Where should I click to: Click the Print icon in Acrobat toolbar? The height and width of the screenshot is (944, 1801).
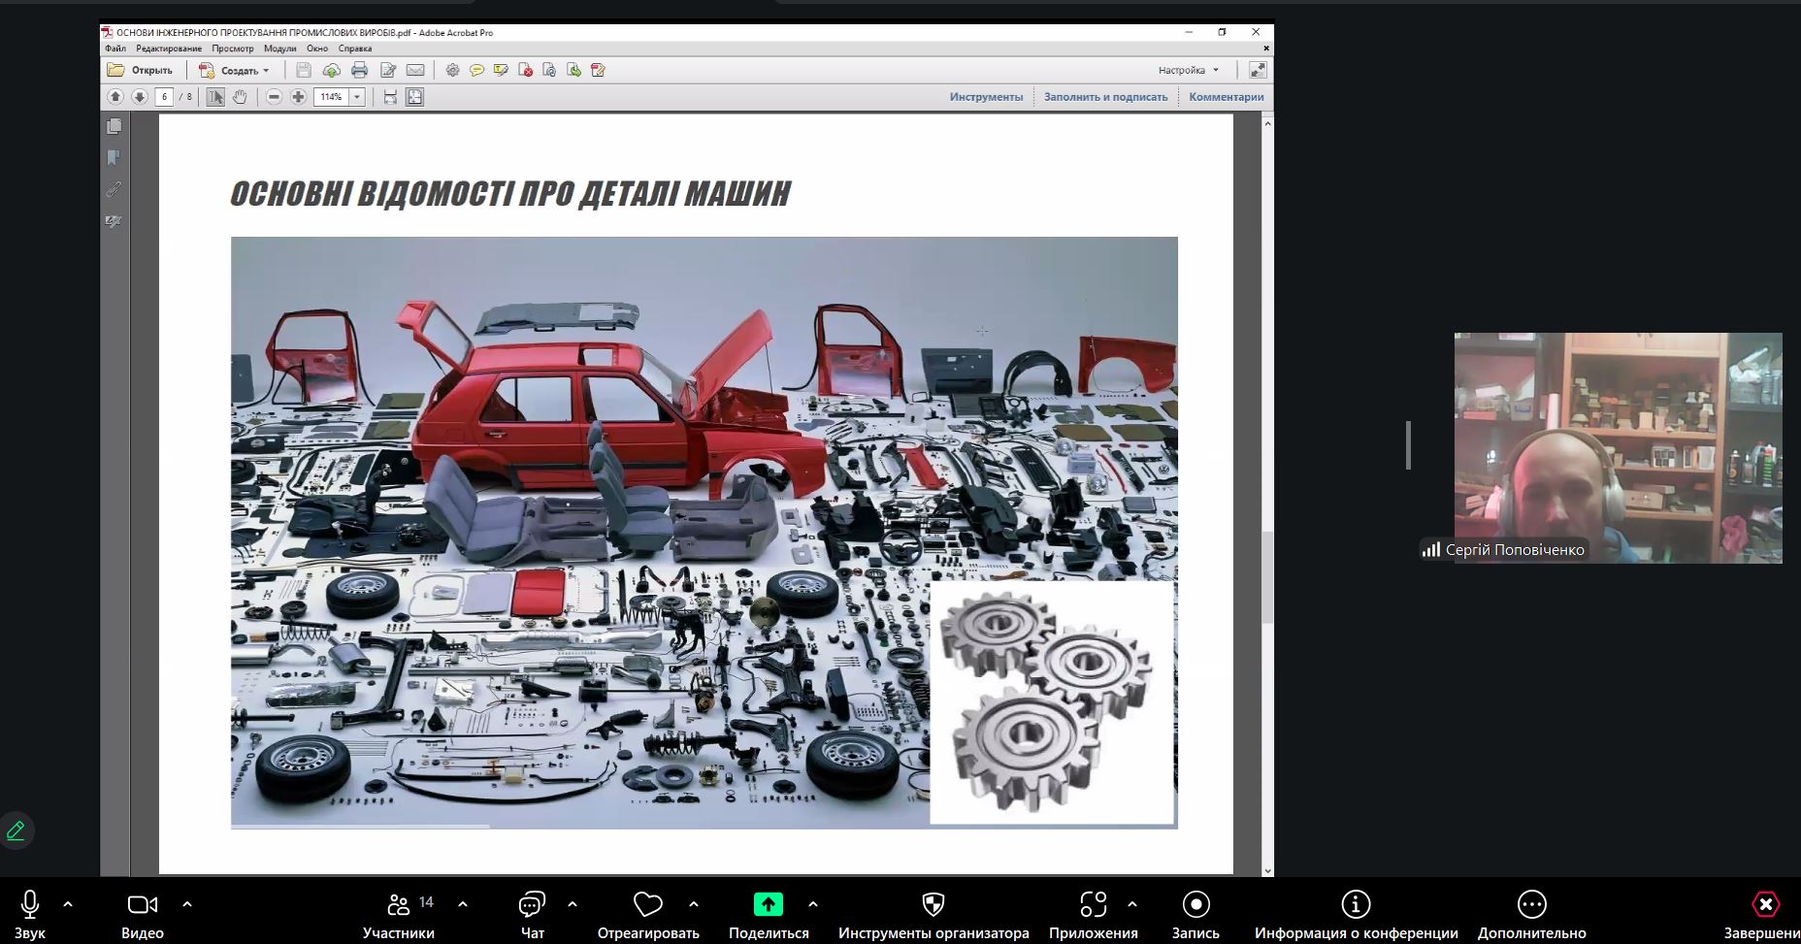[359, 70]
